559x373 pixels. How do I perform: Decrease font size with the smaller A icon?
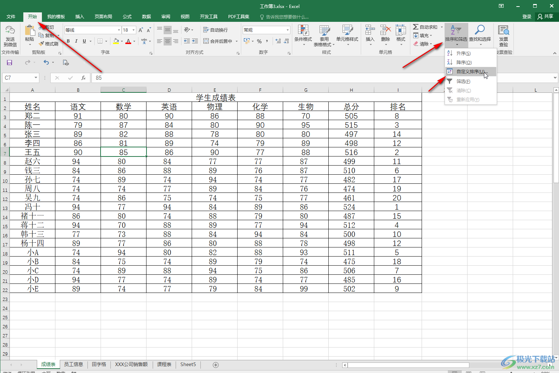tap(149, 30)
